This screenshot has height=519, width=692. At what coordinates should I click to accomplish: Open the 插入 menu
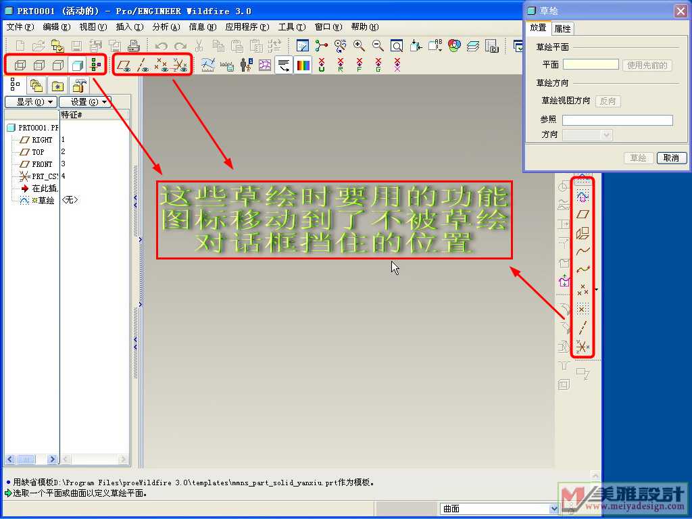[x=130, y=27]
